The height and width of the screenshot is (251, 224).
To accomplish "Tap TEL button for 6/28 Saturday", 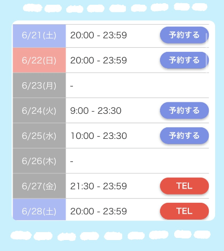I will pos(184,211).
